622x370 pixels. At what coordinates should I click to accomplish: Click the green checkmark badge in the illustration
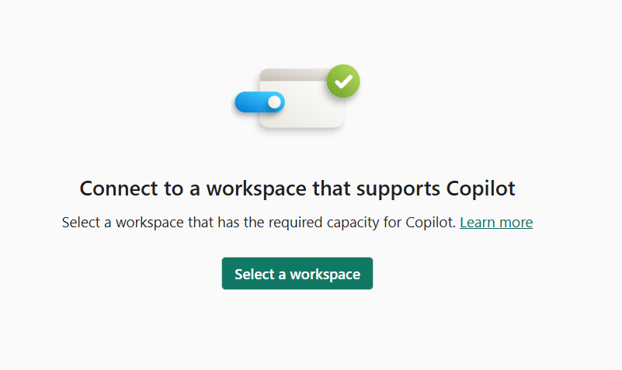(x=343, y=81)
